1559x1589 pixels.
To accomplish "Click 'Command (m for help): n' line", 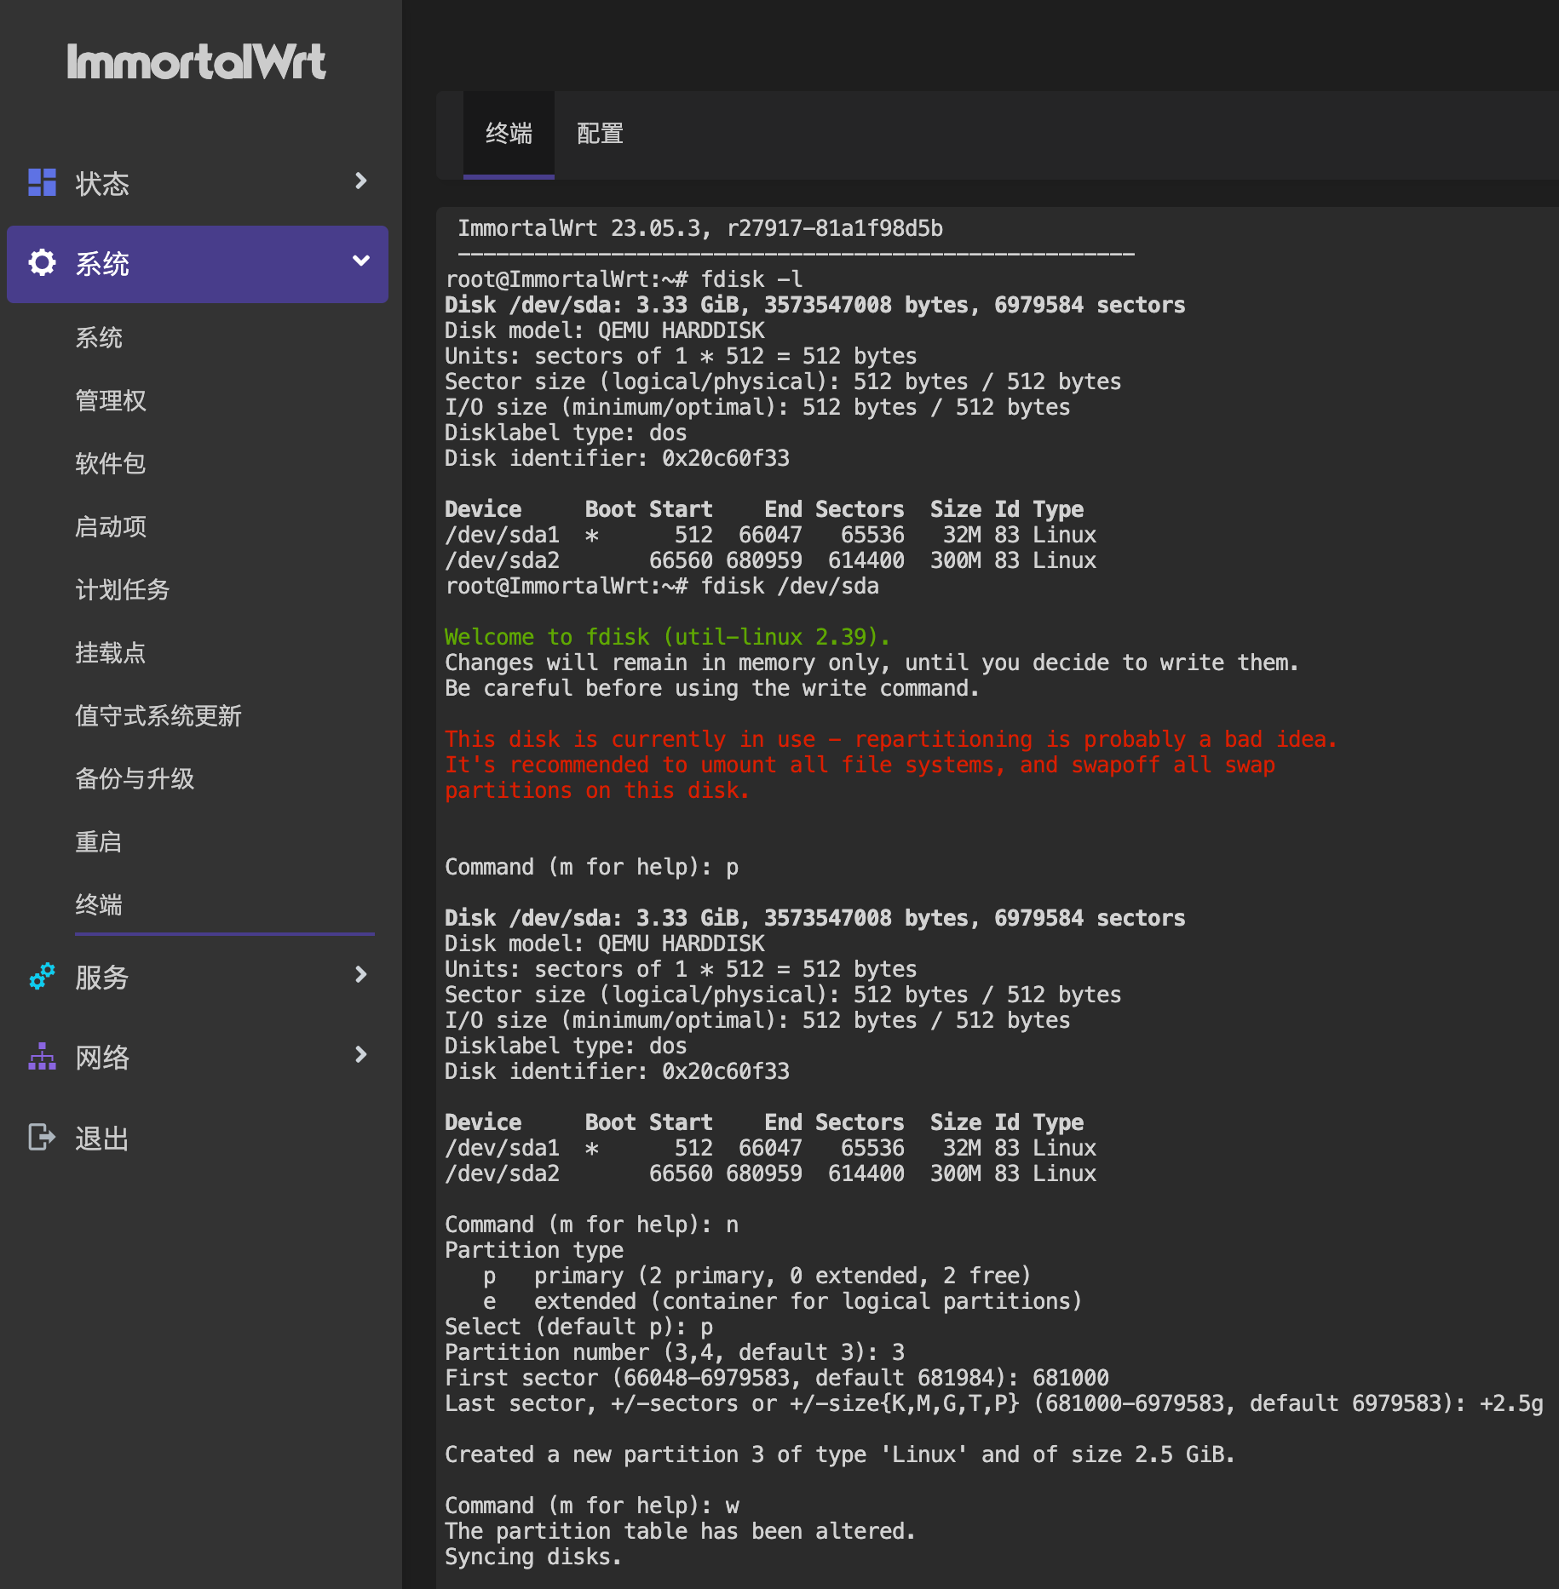I will pos(592,1225).
